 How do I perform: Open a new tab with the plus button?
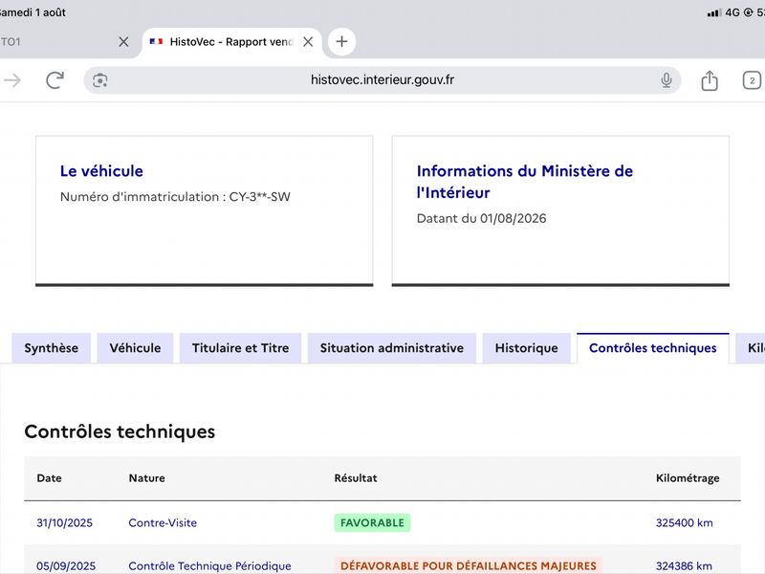(x=341, y=41)
